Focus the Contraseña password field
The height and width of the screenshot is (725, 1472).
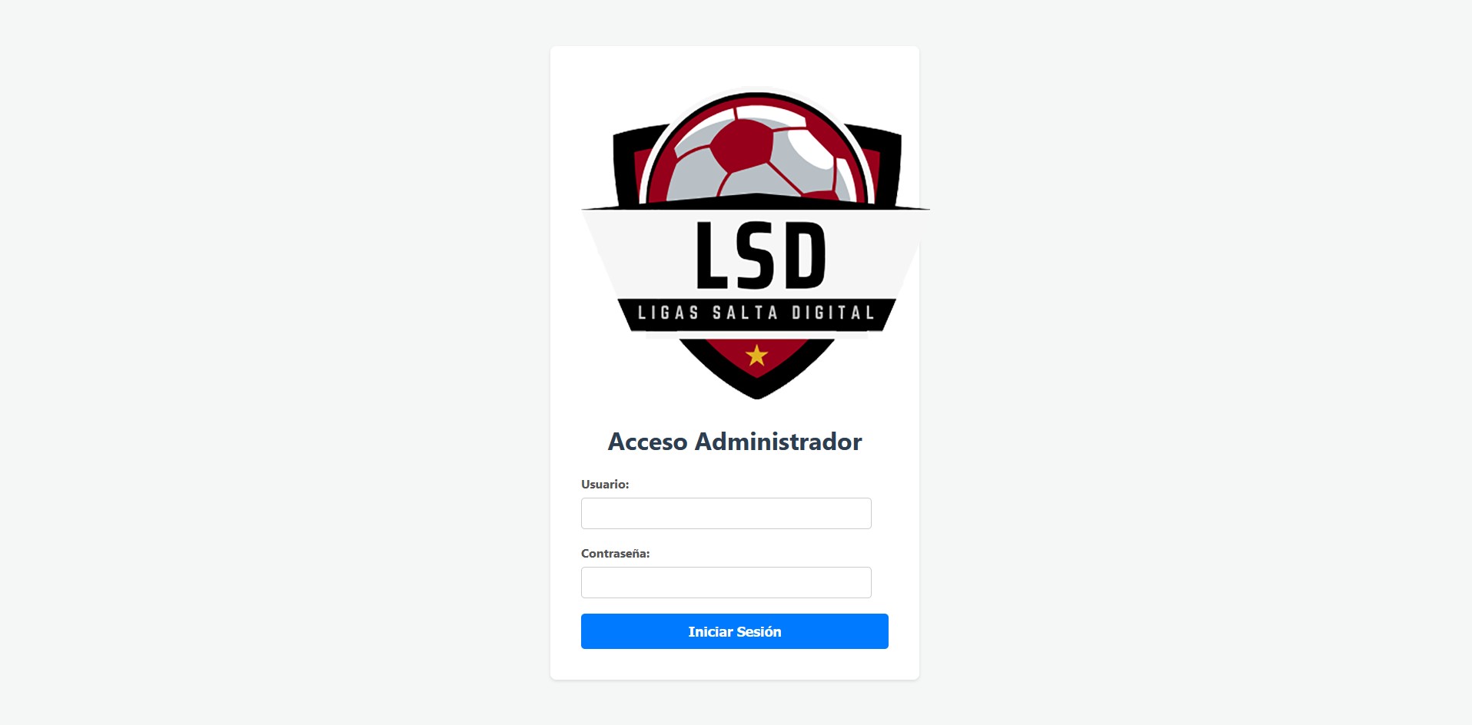pyautogui.click(x=726, y=582)
